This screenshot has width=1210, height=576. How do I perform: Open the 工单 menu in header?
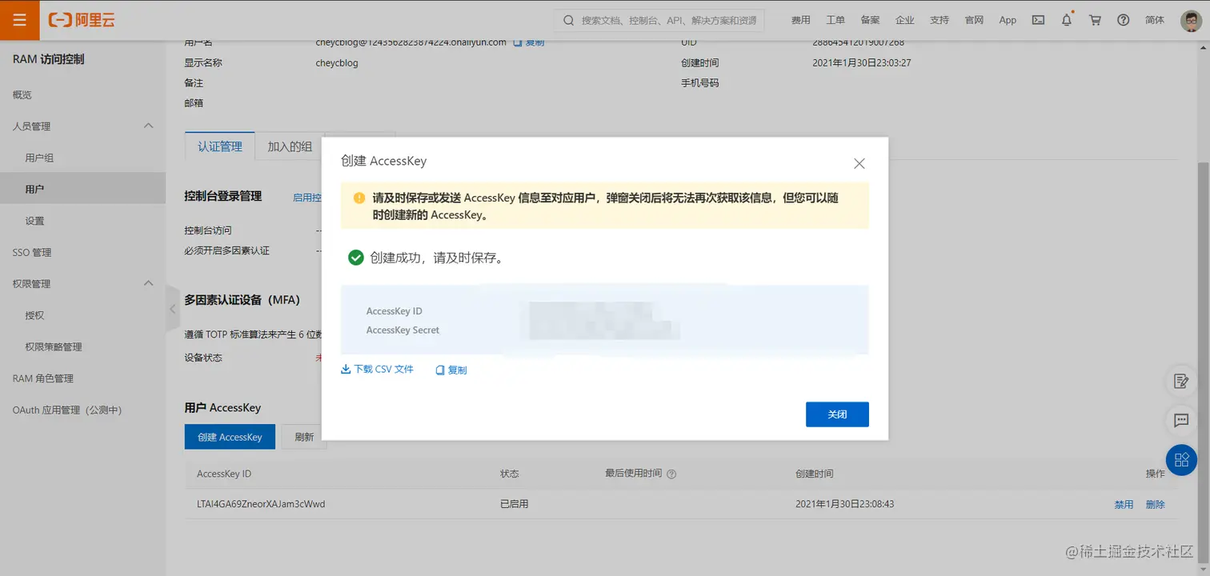(x=835, y=20)
